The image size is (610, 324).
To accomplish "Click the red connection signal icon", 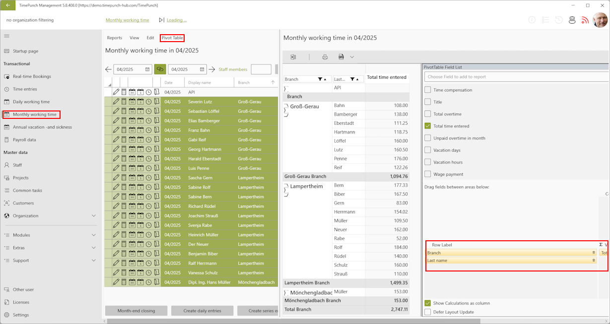I will [585, 20].
